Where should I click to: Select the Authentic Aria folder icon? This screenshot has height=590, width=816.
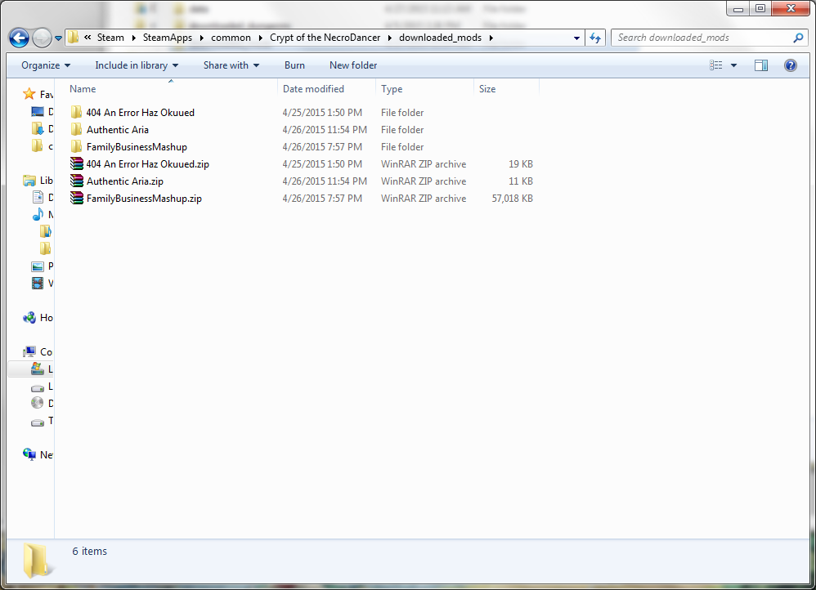pyautogui.click(x=76, y=130)
